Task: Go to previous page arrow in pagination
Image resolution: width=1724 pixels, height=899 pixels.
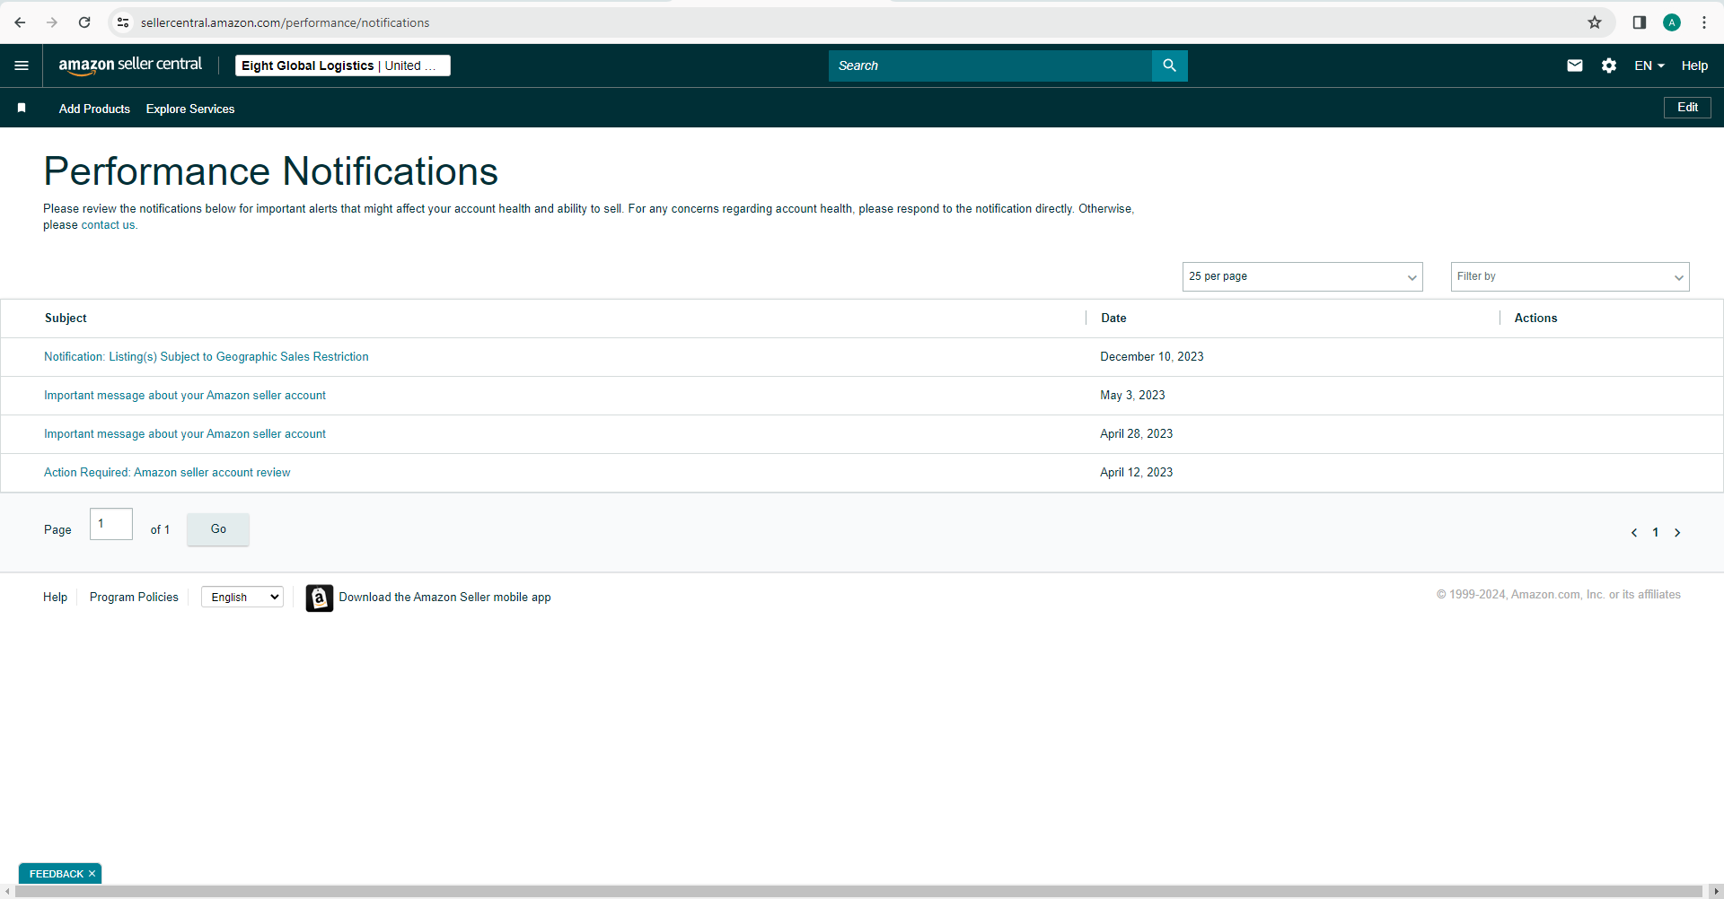Action: (1634, 533)
